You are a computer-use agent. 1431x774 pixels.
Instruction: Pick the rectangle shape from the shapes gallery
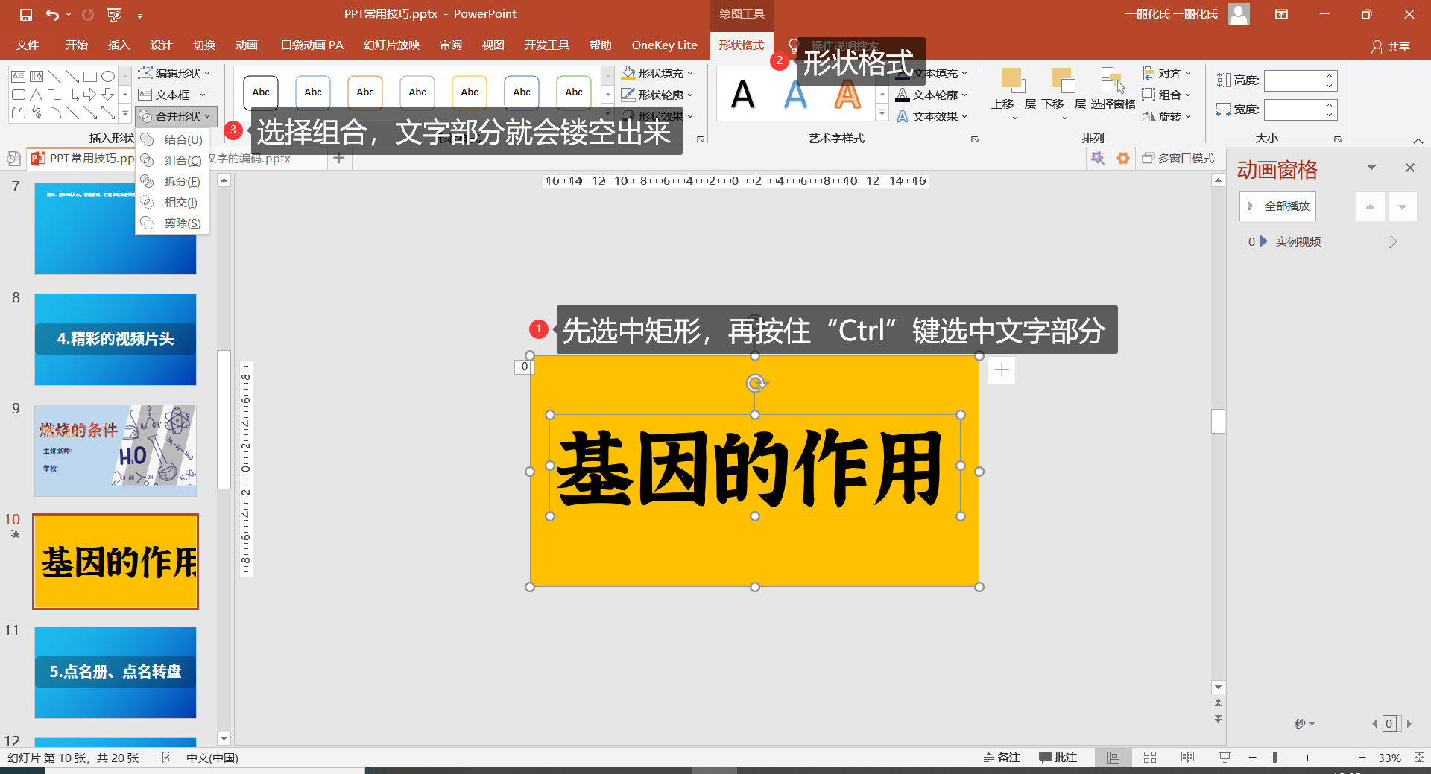pyautogui.click(x=90, y=76)
